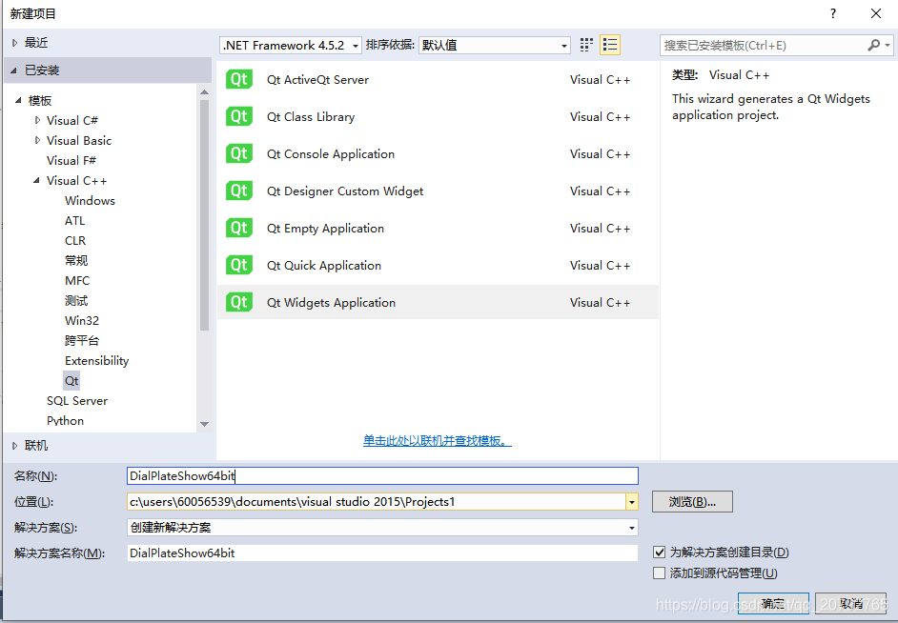Select ATL template category
898x623 pixels.
coord(75,221)
